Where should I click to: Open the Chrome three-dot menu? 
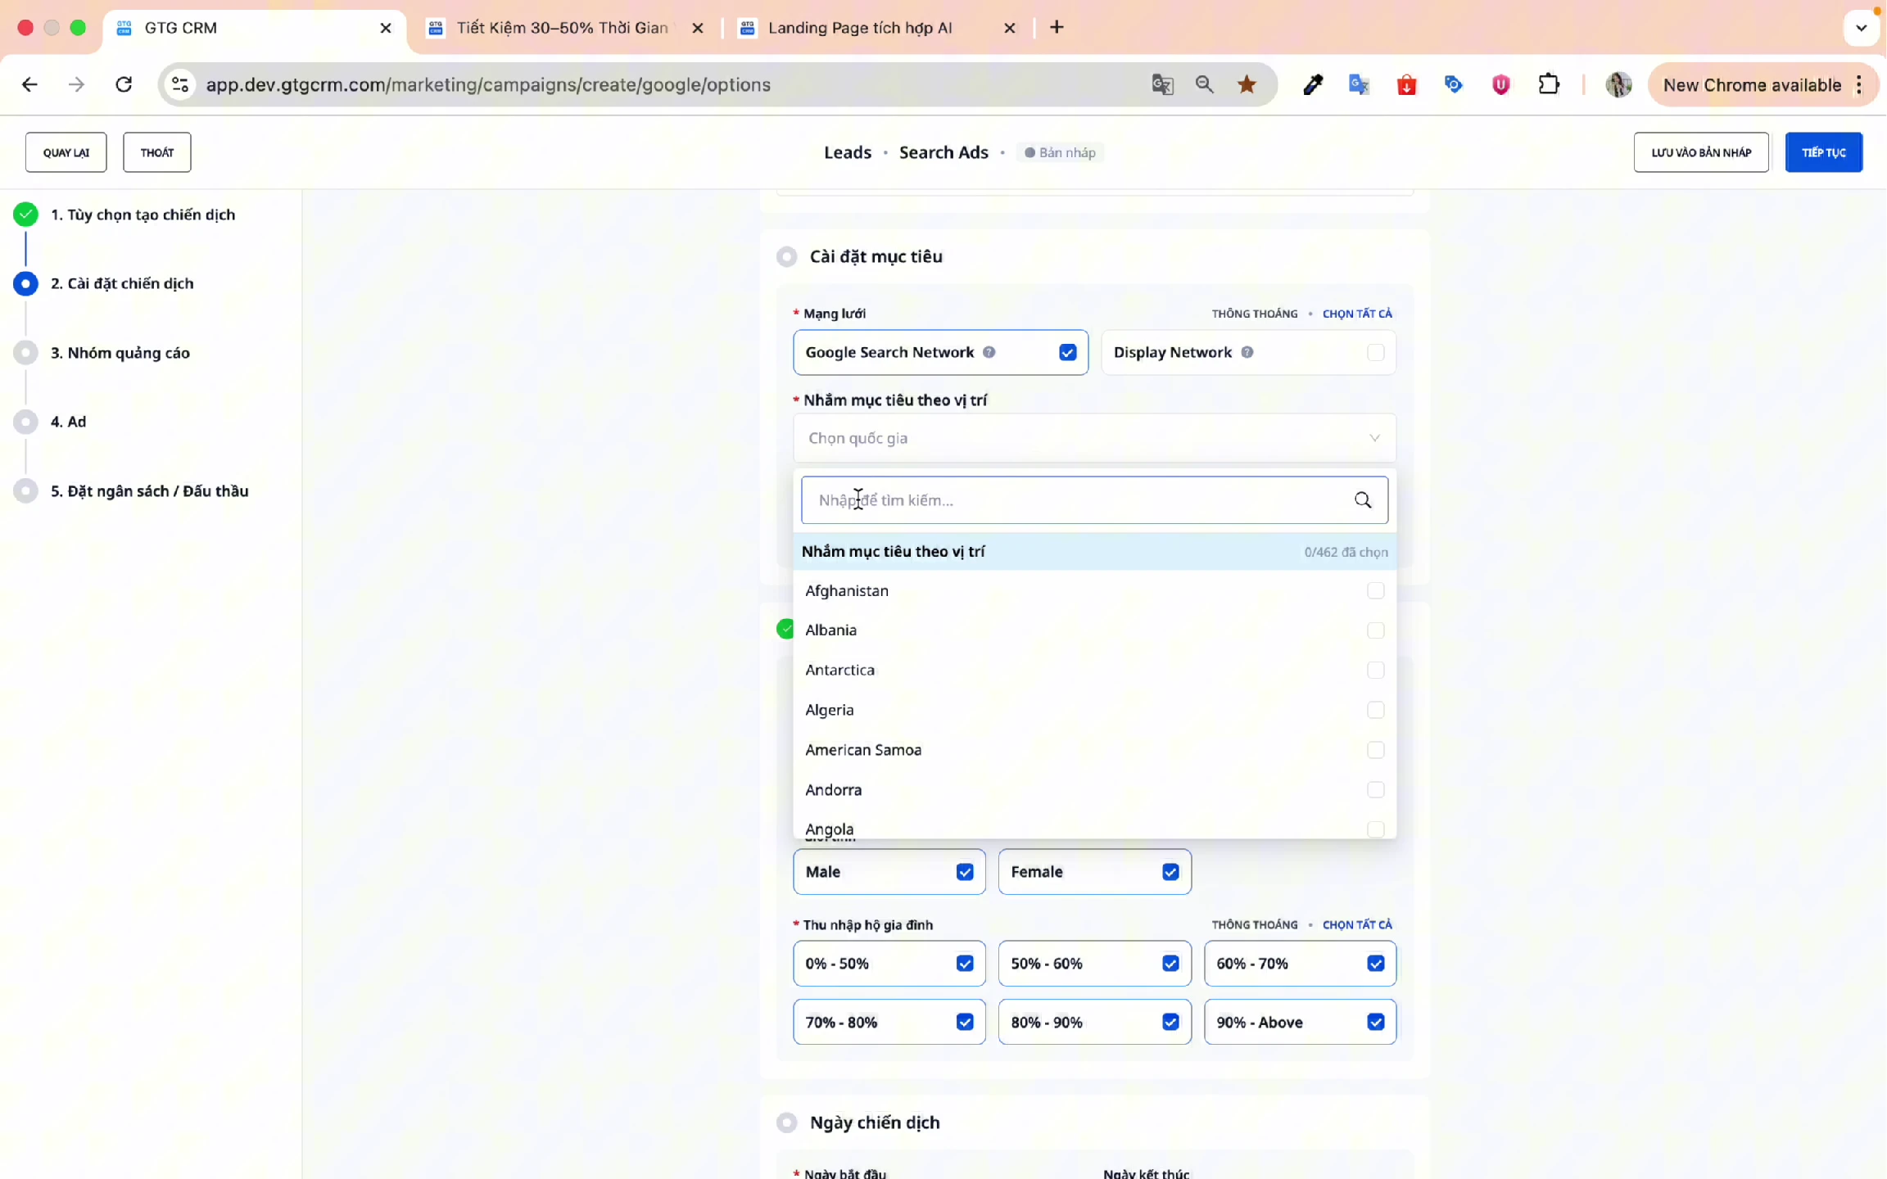[x=1859, y=84]
